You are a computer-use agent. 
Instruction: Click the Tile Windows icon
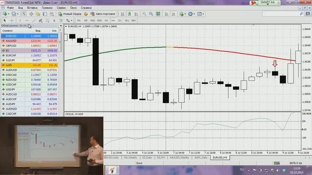pyautogui.click(x=158, y=14)
